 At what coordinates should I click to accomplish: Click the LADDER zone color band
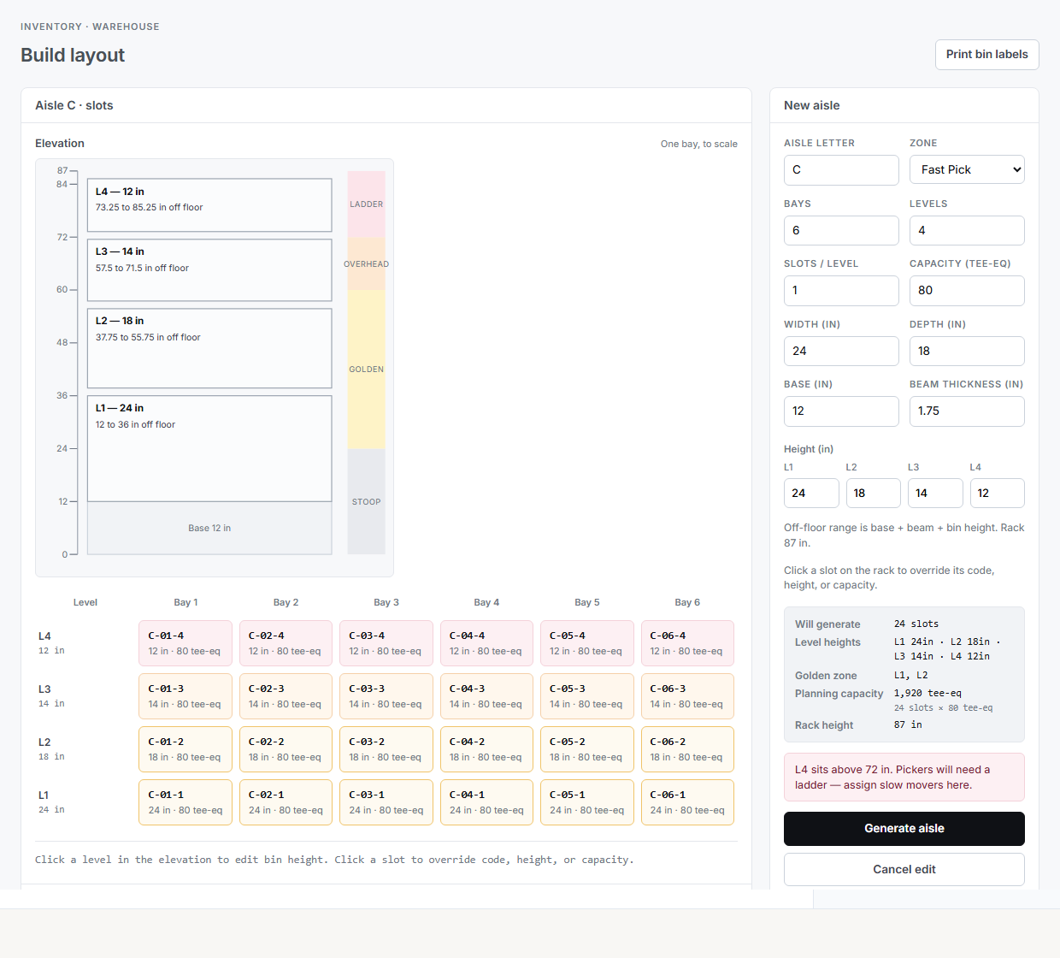[367, 204]
